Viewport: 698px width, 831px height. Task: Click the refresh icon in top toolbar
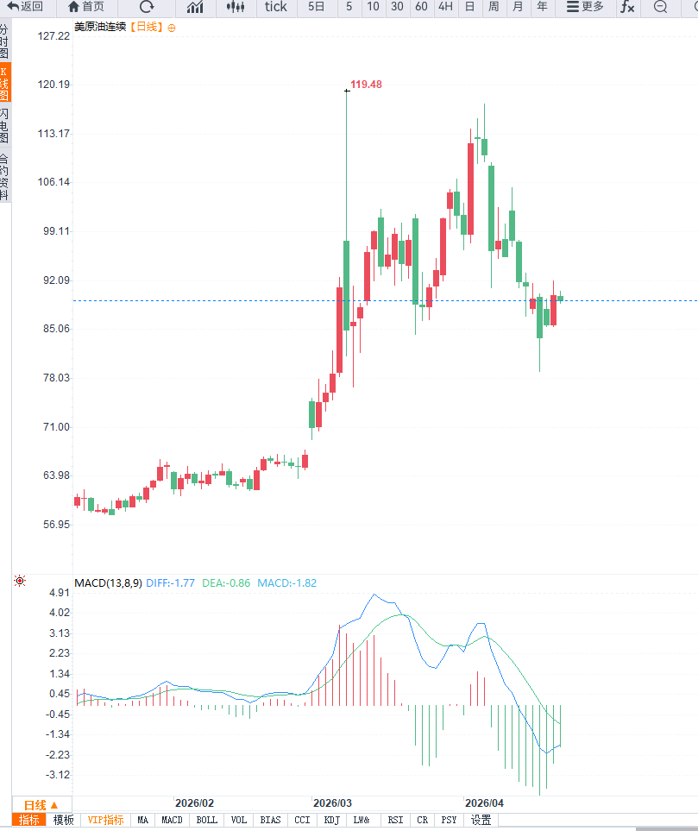pos(147,7)
